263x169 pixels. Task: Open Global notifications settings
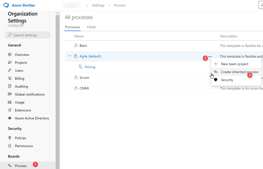(x=30, y=94)
